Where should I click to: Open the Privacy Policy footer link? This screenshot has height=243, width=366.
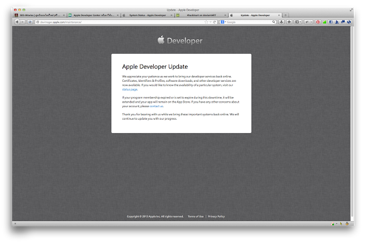click(x=216, y=216)
